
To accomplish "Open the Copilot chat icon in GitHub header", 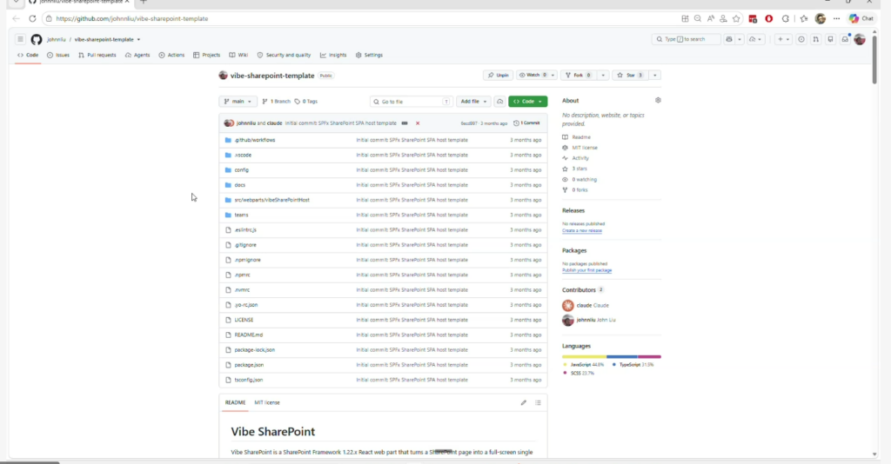I will 729,39.
